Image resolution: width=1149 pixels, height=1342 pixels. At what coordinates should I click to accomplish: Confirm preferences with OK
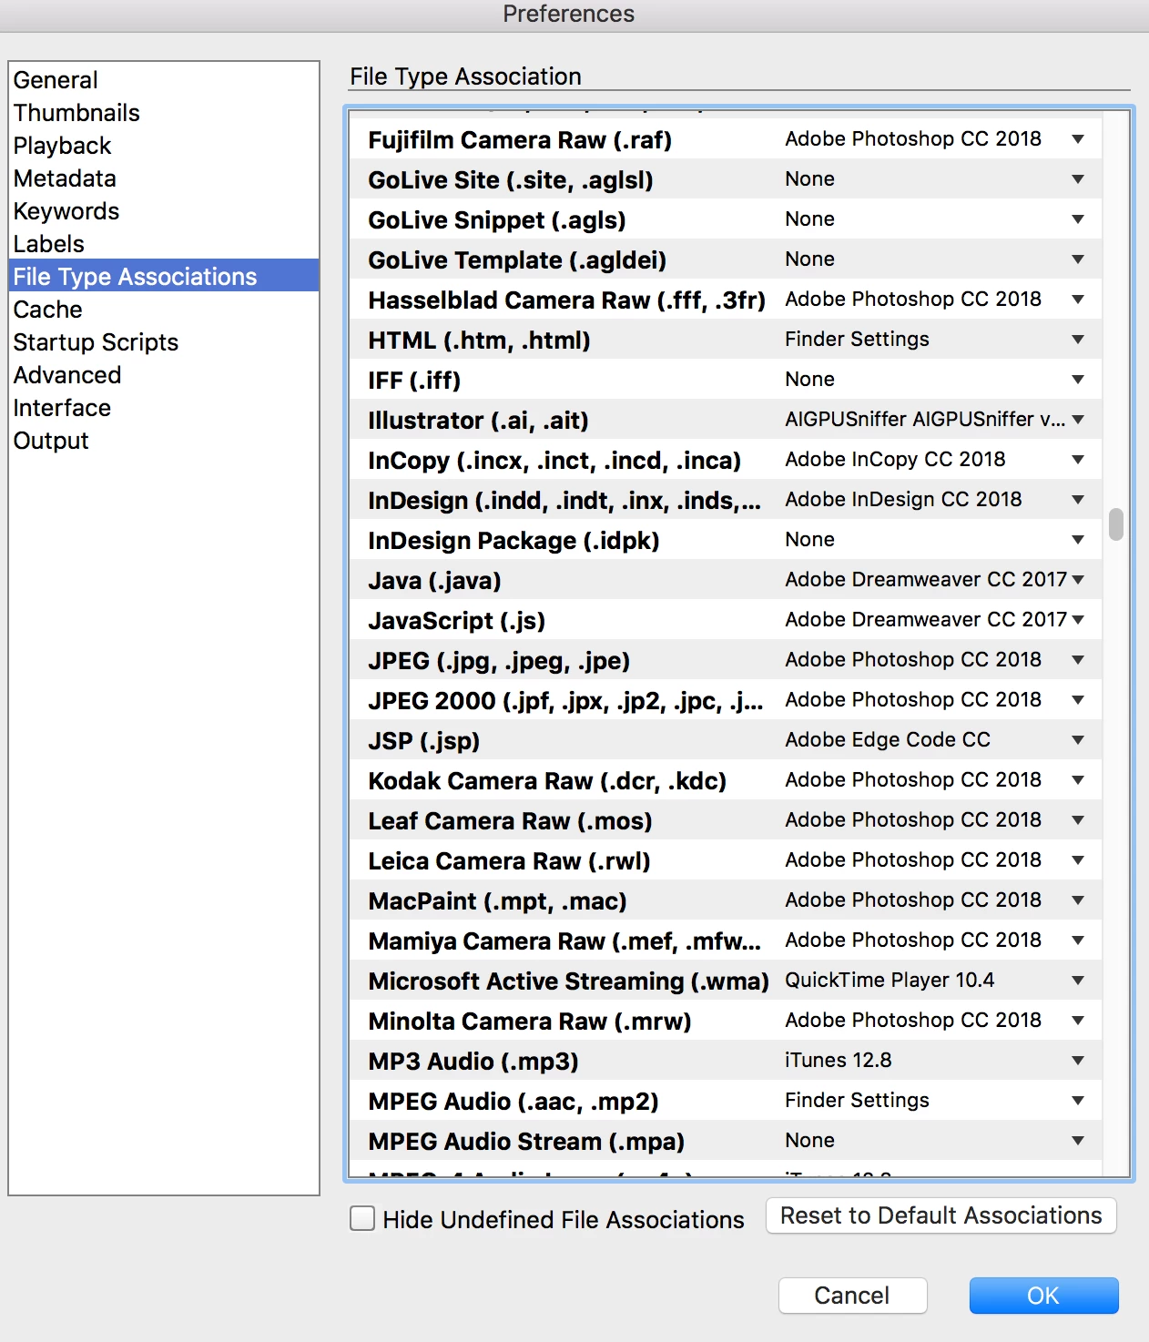[x=1043, y=1296]
